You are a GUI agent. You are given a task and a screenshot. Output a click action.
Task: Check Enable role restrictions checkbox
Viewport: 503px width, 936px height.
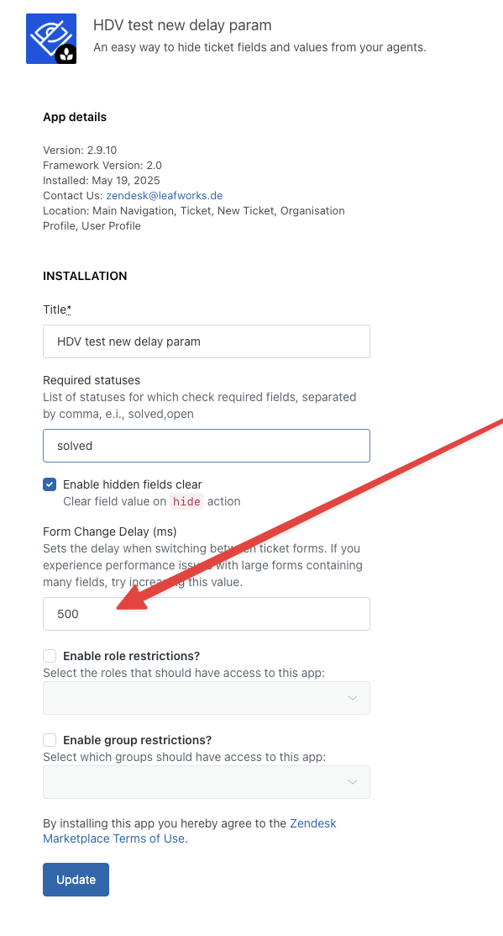(50, 656)
